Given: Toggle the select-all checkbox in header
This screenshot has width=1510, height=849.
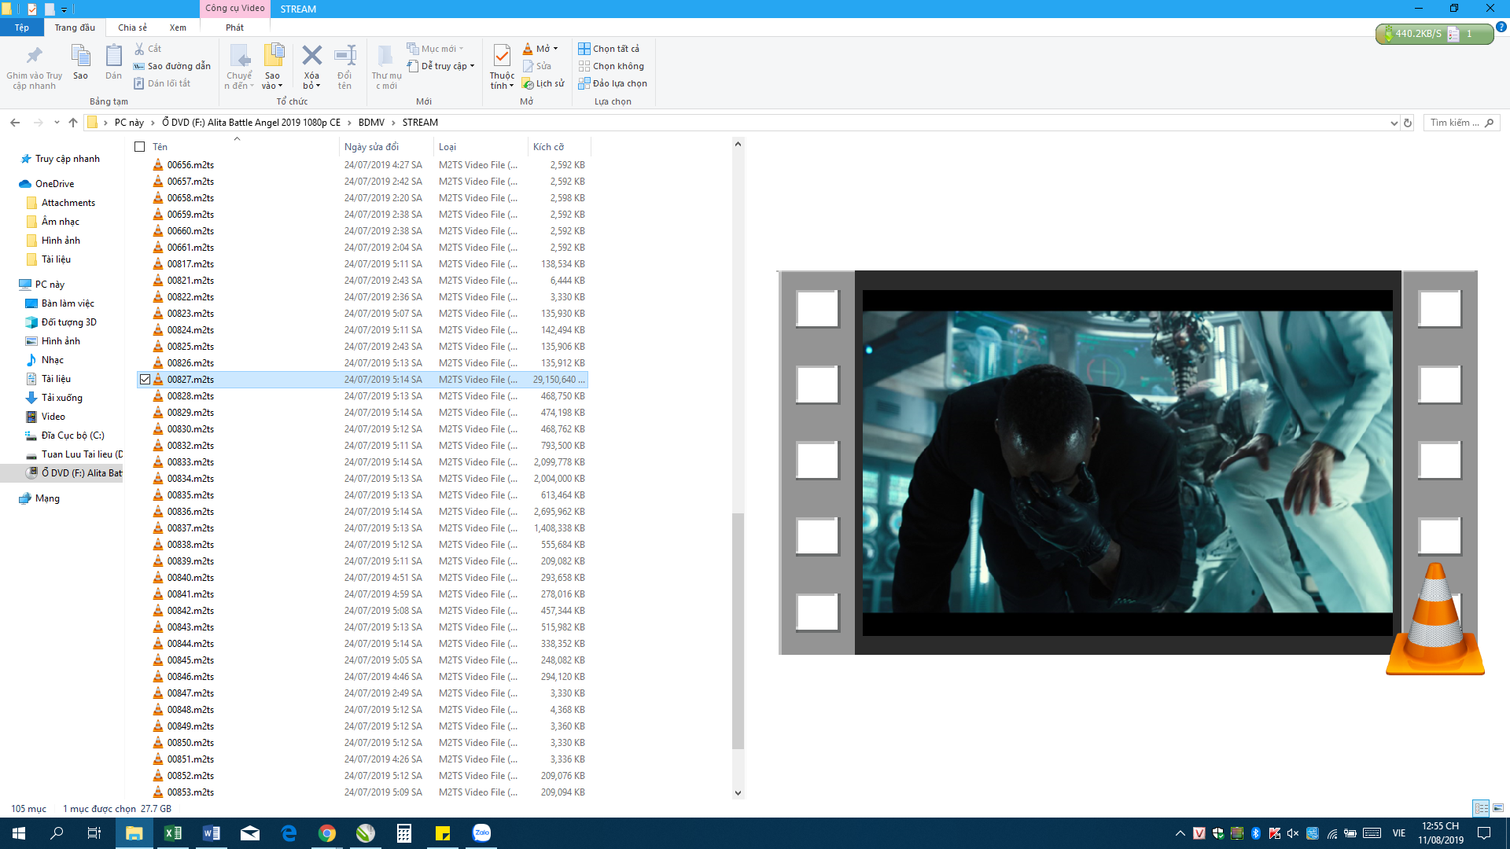Looking at the screenshot, I should (140, 147).
